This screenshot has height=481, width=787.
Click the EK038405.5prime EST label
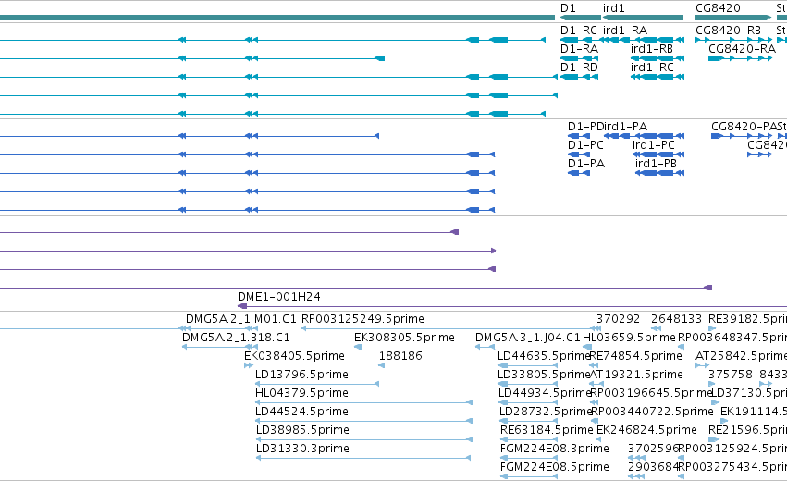coord(294,356)
